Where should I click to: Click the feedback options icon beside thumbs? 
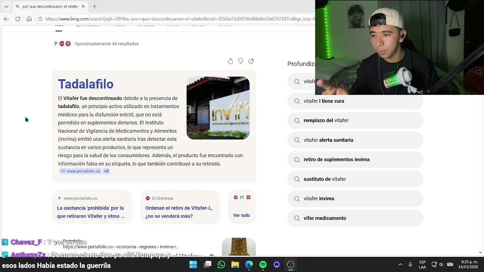pos(251,61)
